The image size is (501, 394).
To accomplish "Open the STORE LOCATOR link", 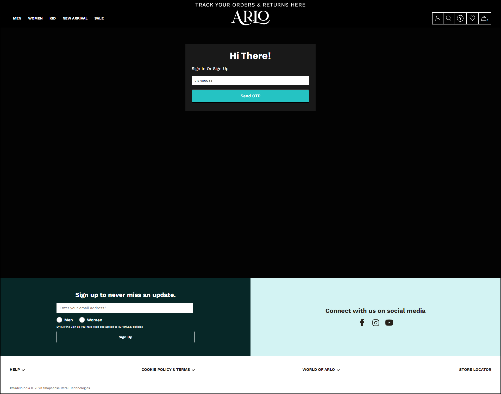I will (475, 370).
